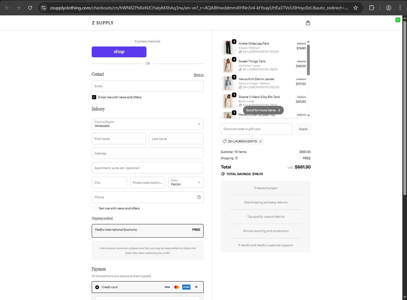Click the American Express icon
The height and width of the screenshot is (300, 407).
point(186,287)
